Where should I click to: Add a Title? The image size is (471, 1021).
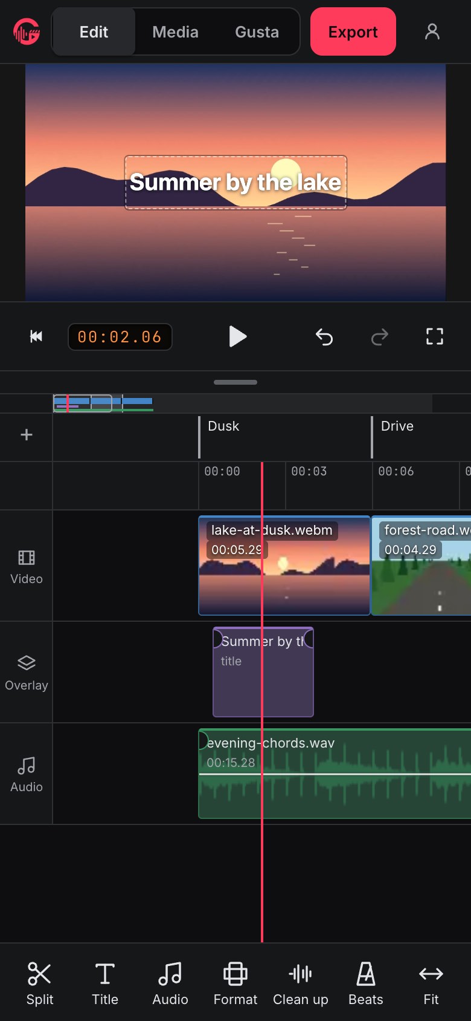[x=105, y=983]
